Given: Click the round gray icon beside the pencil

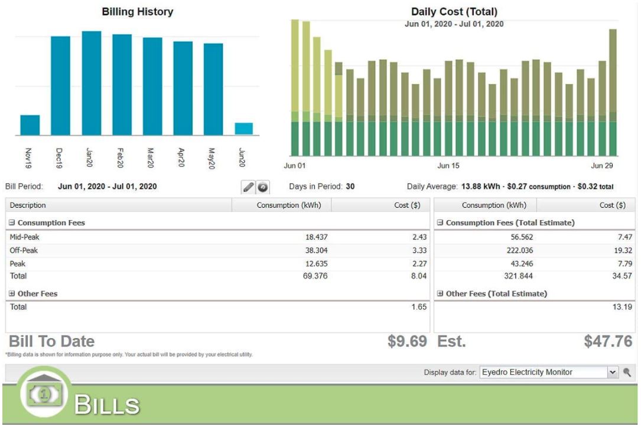Looking at the screenshot, I should pyautogui.click(x=262, y=187).
